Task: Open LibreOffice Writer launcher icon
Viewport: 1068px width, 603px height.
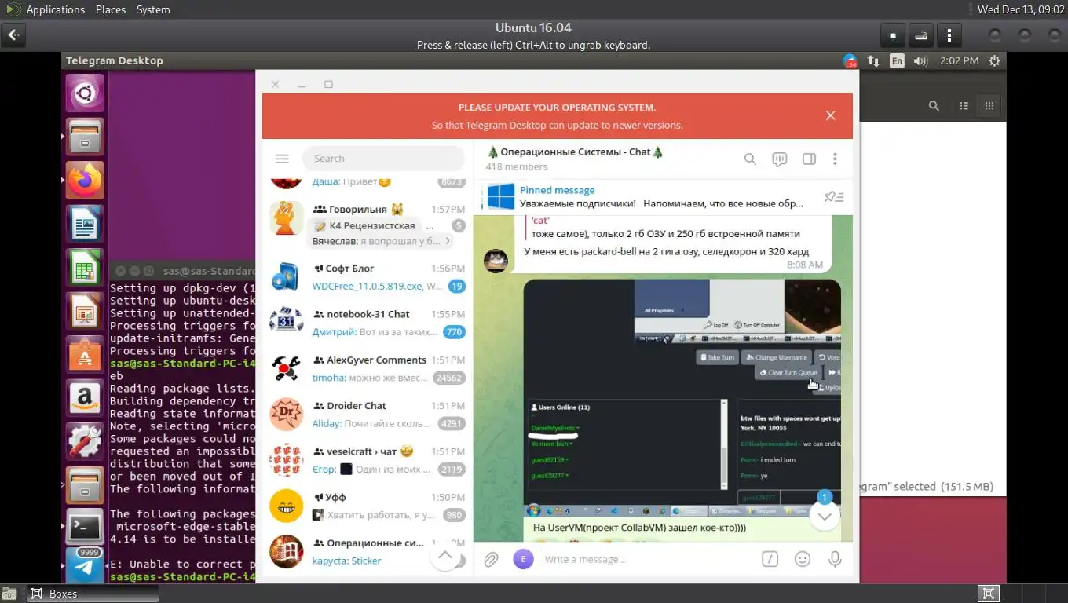Action: tap(85, 225)
